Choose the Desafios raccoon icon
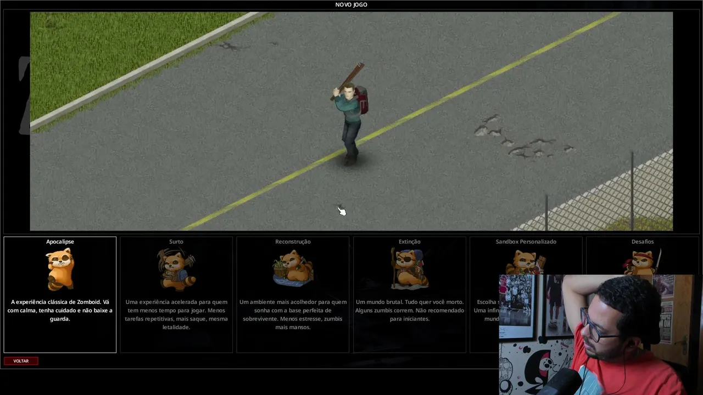 pyautogui.click(x=642, y=262)
